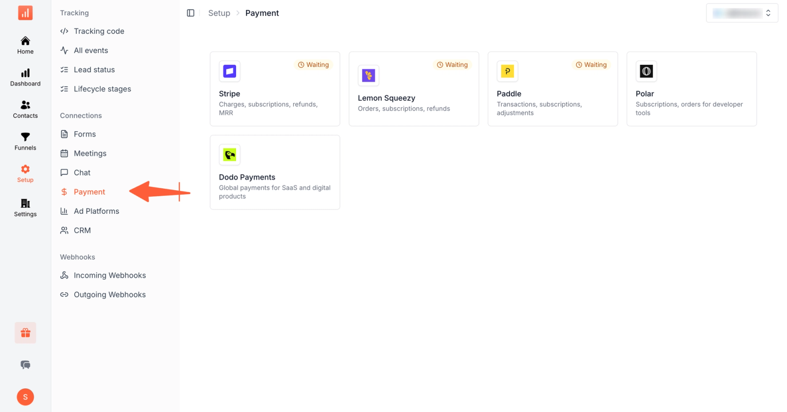Open the Dodo Payments card title

point(247,177)
